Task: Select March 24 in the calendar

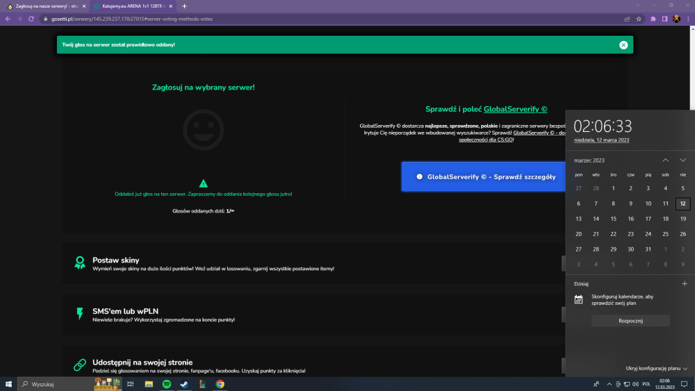Action: point(648,234)
